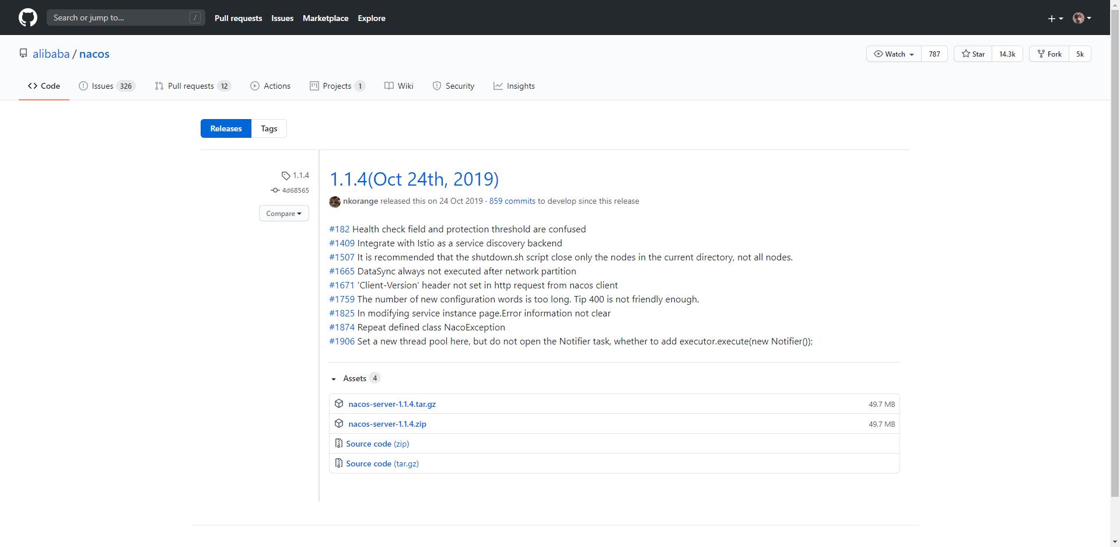Open issue #1906

pyautogui.click(x=342, y=341)
